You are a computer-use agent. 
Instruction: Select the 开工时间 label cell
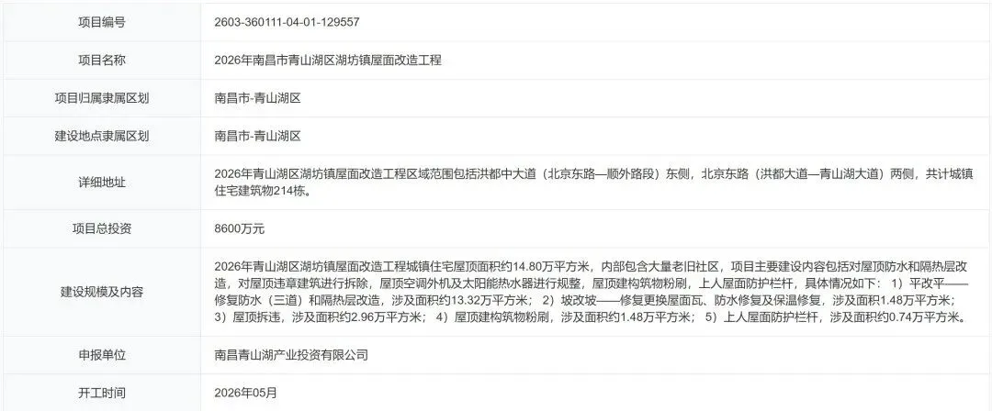pos(102,393)
